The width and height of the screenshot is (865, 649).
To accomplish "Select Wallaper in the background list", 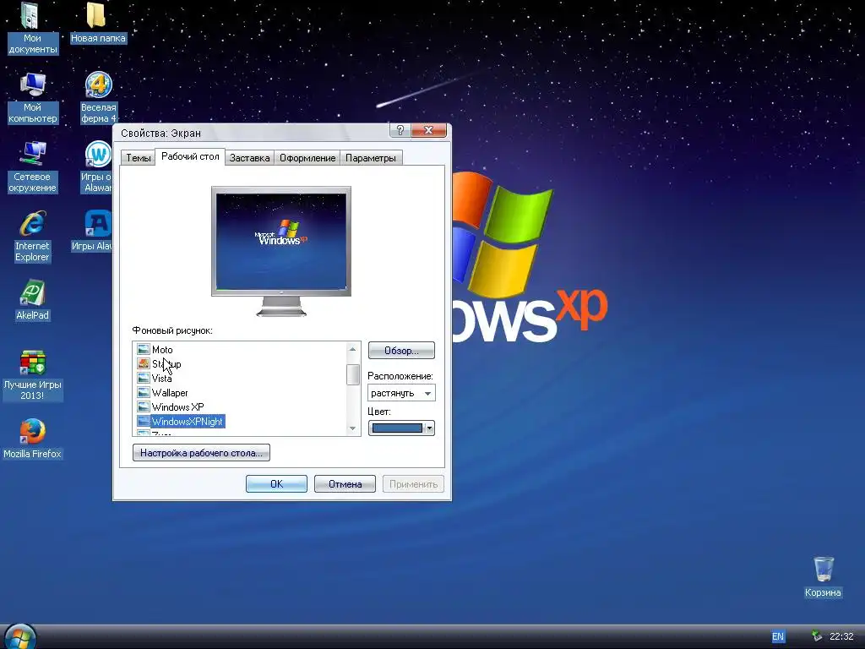I will tap(170, 392).
